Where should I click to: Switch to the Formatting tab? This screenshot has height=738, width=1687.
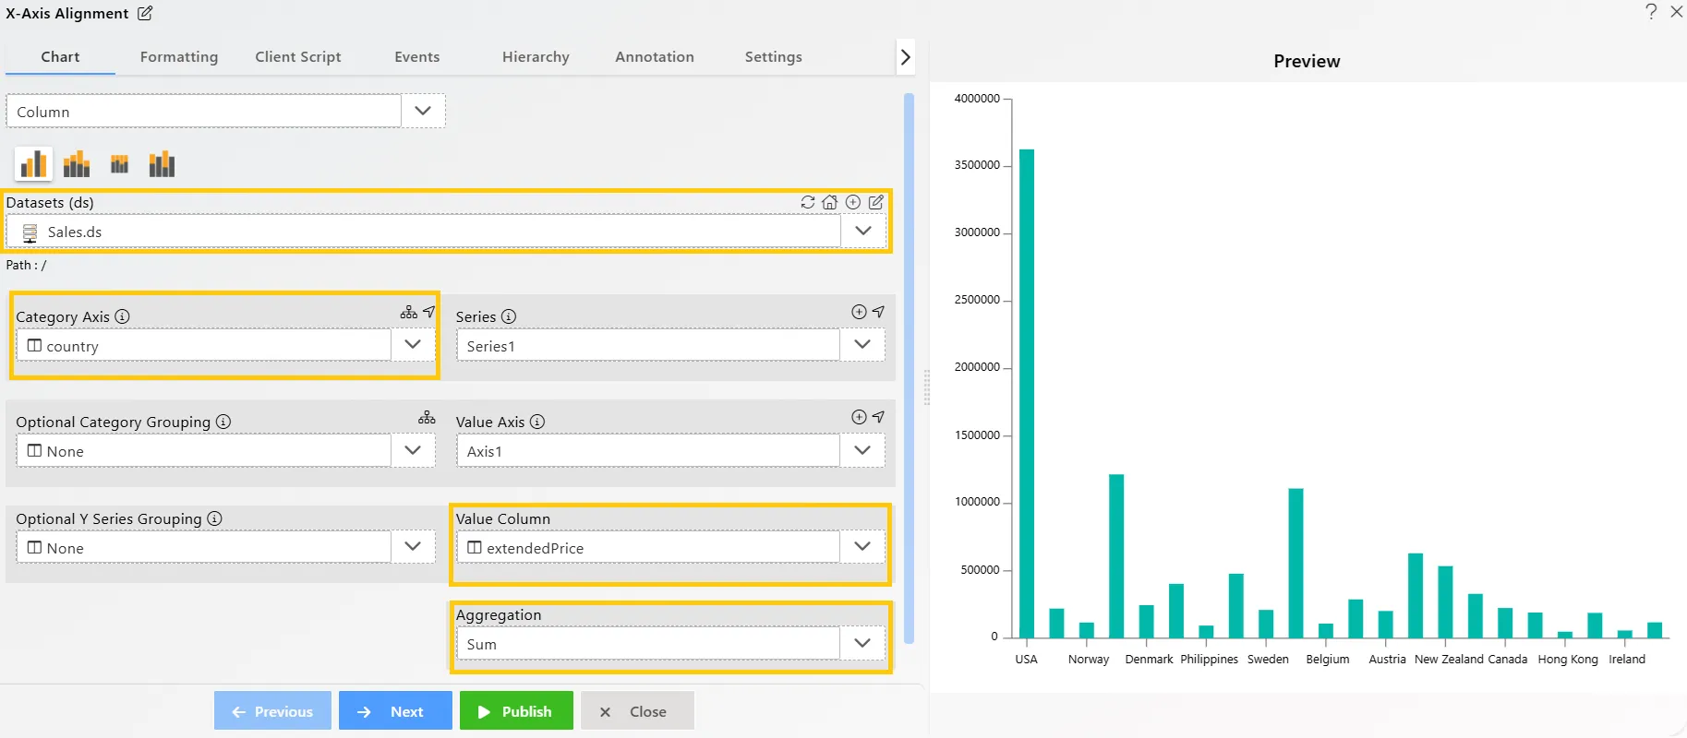pyautogui.click(x=179, y=56)
